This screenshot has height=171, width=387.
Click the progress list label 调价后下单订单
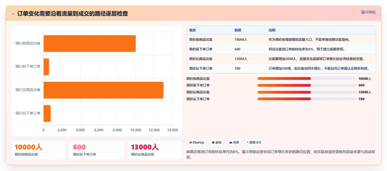coord(198,99)
